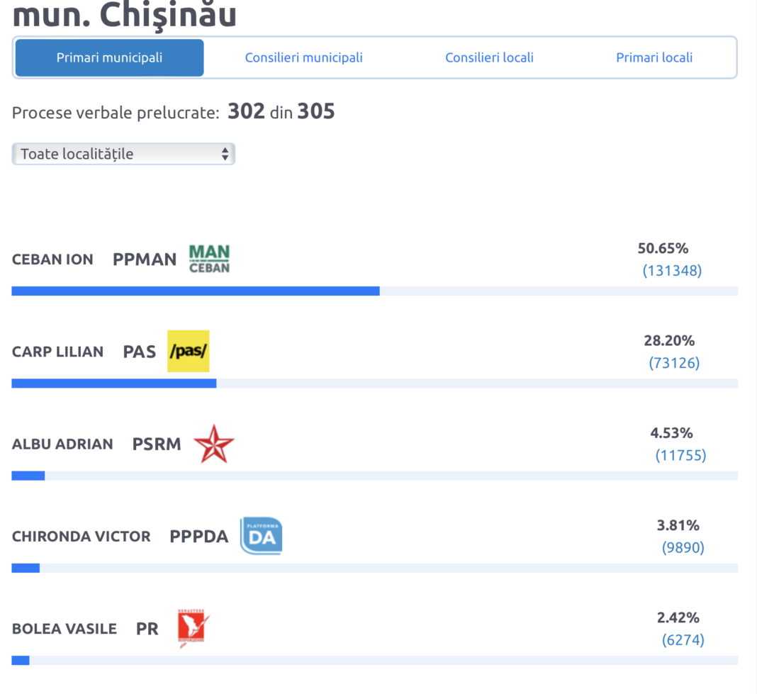Click the CEBAN ION candidate name
The height and width of the screenshot is (694, 757).
52,259
